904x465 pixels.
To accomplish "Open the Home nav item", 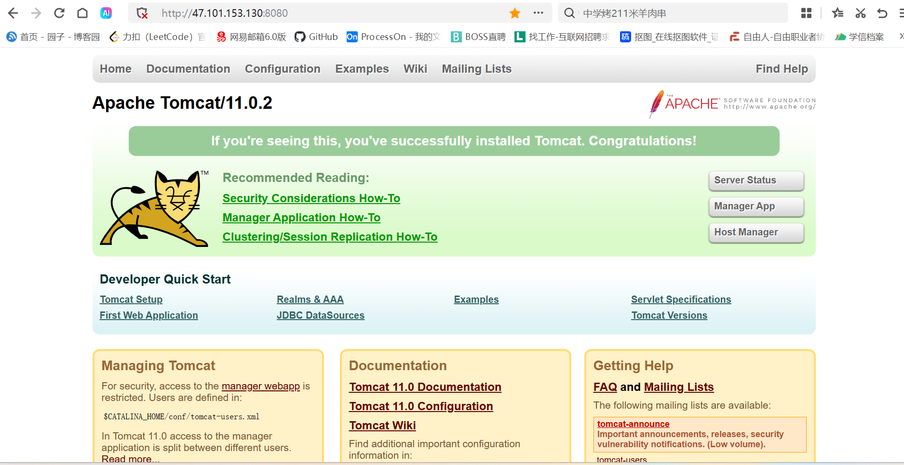I will tap(116, 69).
